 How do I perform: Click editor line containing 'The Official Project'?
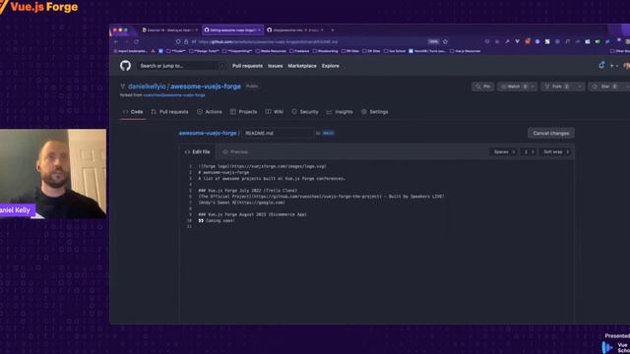(x=321, y=197)
